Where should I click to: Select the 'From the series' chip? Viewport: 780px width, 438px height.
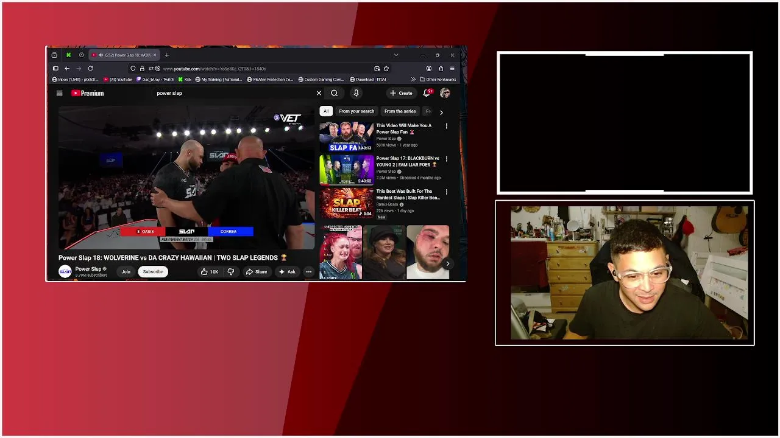400,111
